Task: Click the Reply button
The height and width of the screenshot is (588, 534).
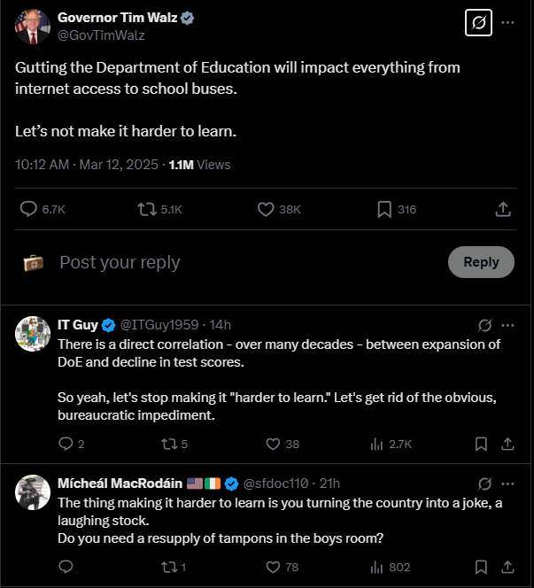Action: (481, 262)
